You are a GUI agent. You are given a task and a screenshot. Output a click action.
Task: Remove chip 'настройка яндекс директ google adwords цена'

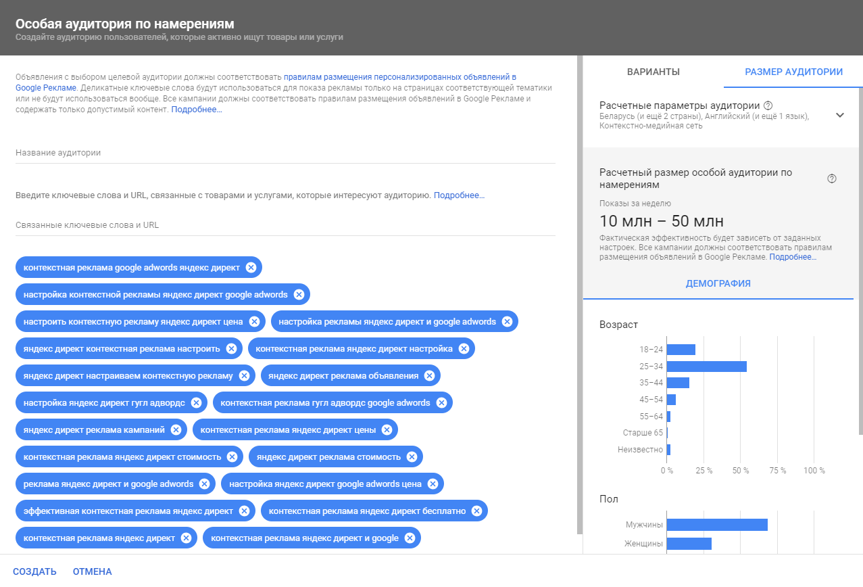433,484
